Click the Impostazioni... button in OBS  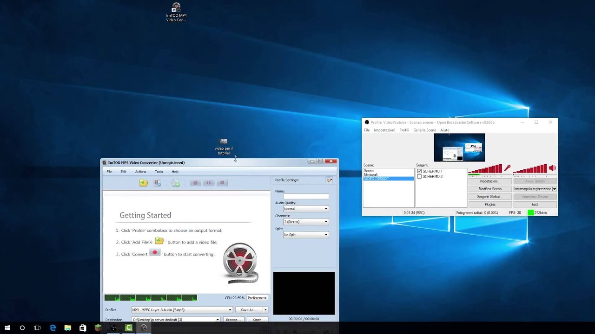(x=490, y=181)
